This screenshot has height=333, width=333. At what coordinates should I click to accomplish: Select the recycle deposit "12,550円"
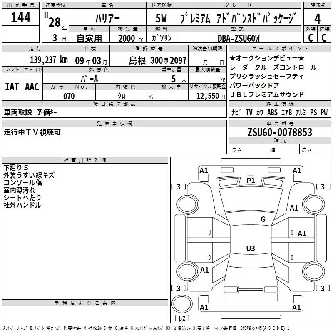coord(211,96)
